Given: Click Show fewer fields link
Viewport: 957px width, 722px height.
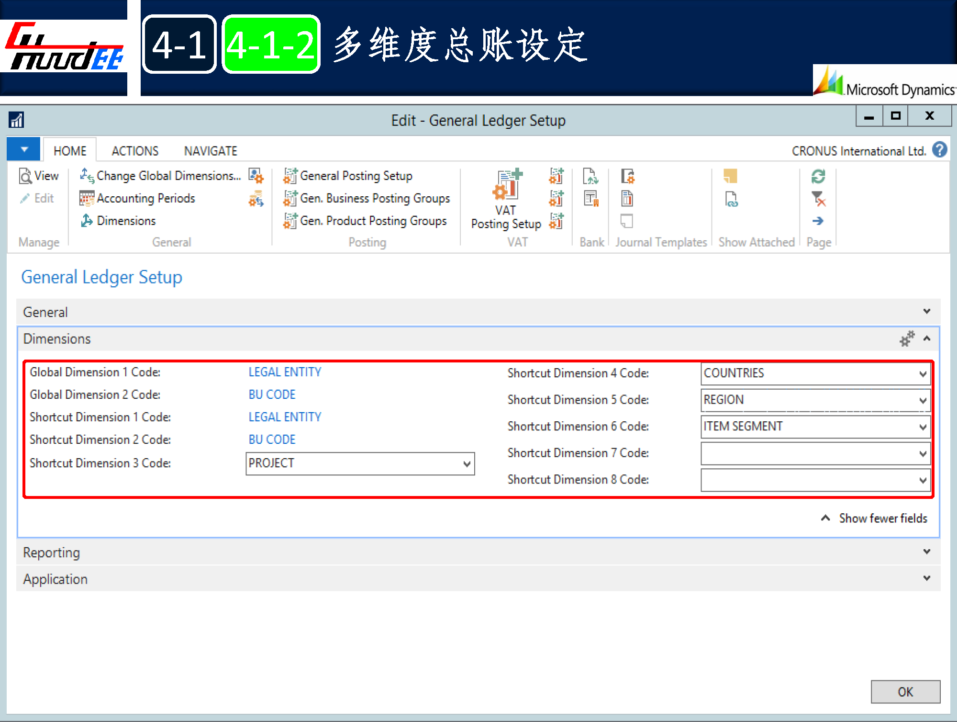Looking at the screenshot, I should tap(882, 519).
